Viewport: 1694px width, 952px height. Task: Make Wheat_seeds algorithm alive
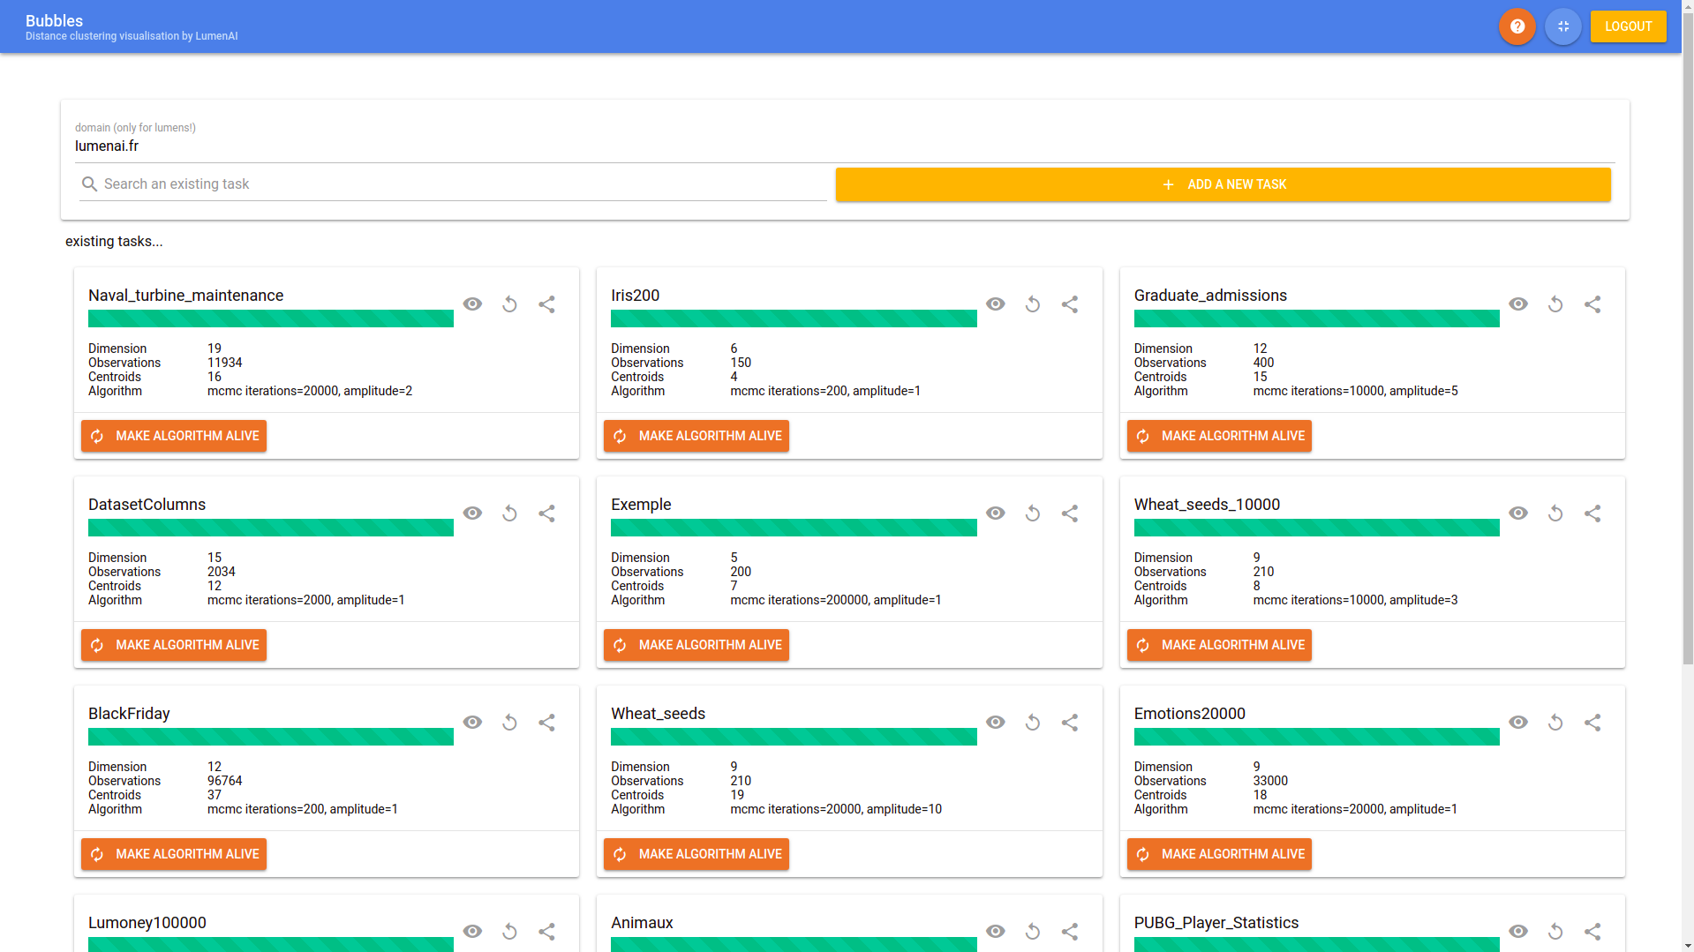tap(696, 854)
